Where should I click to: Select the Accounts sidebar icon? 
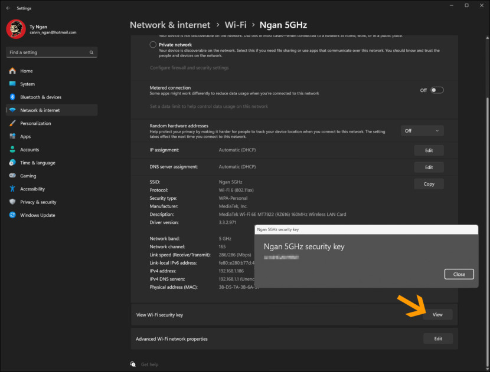pos(13,149)
